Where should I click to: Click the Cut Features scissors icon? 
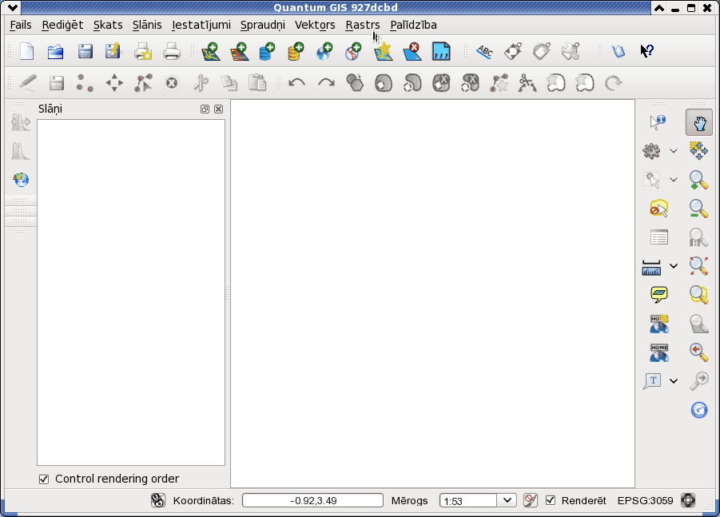click(201, 83)
